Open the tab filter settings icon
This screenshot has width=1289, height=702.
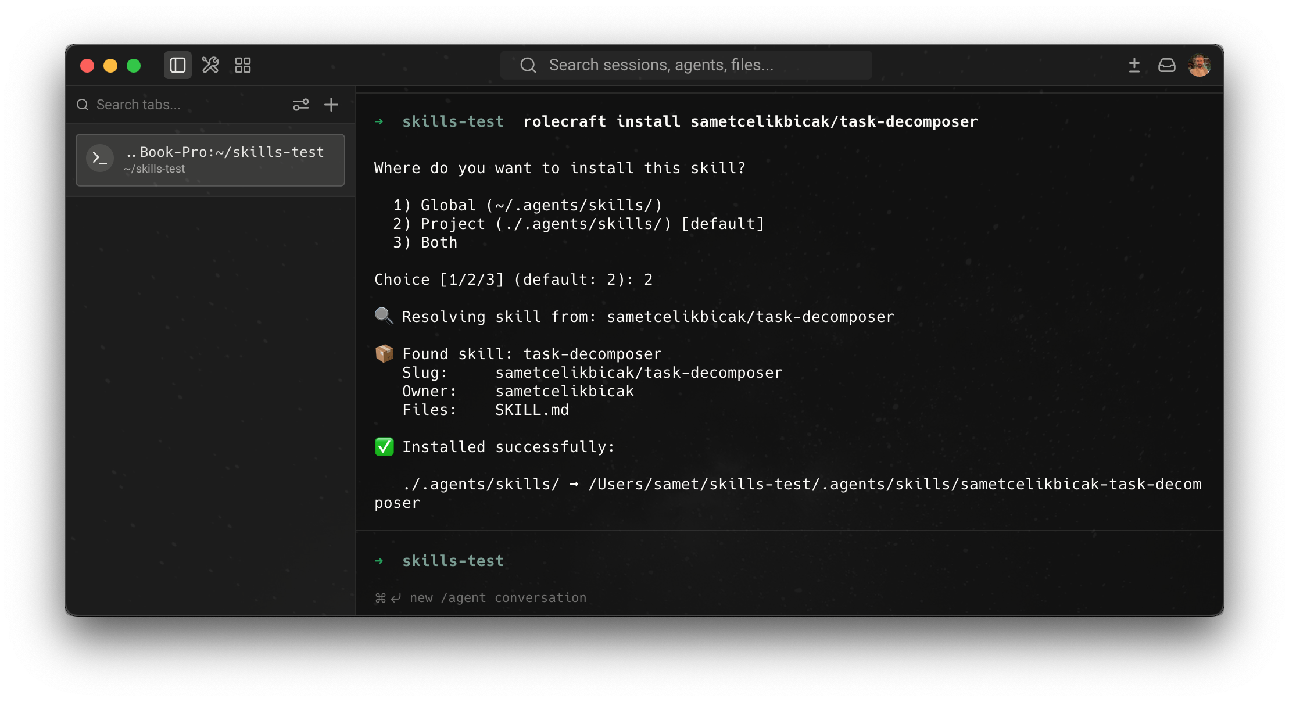(x=301, y=105)
